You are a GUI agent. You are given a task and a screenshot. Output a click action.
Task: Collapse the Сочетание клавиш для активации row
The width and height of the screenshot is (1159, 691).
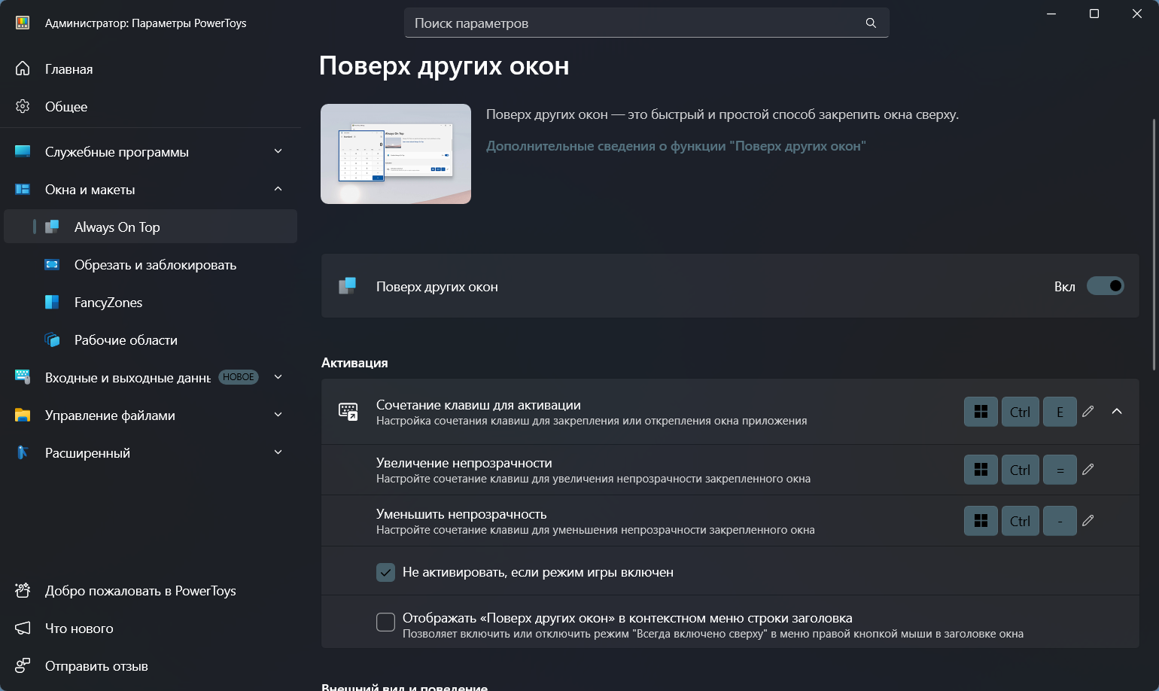[1117, 412]
